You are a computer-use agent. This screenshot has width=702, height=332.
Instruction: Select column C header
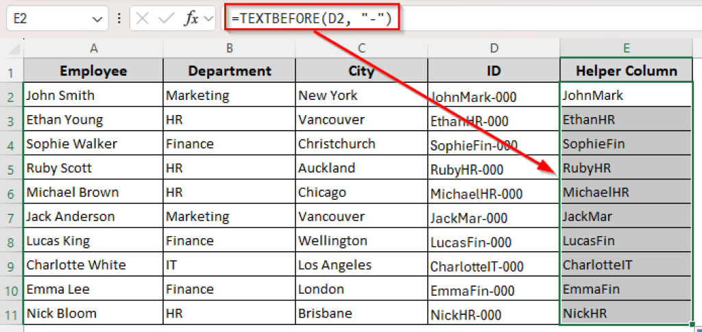click(x=361, y=47)
